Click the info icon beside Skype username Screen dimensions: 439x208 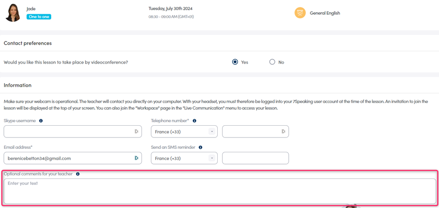41,121
